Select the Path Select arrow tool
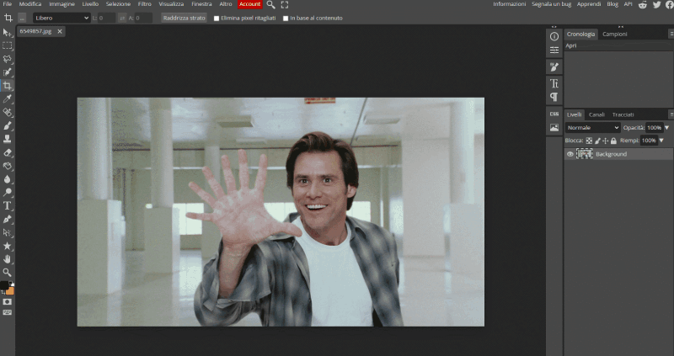The width and height of the screenshot is (674, 356). pos(8,232)
